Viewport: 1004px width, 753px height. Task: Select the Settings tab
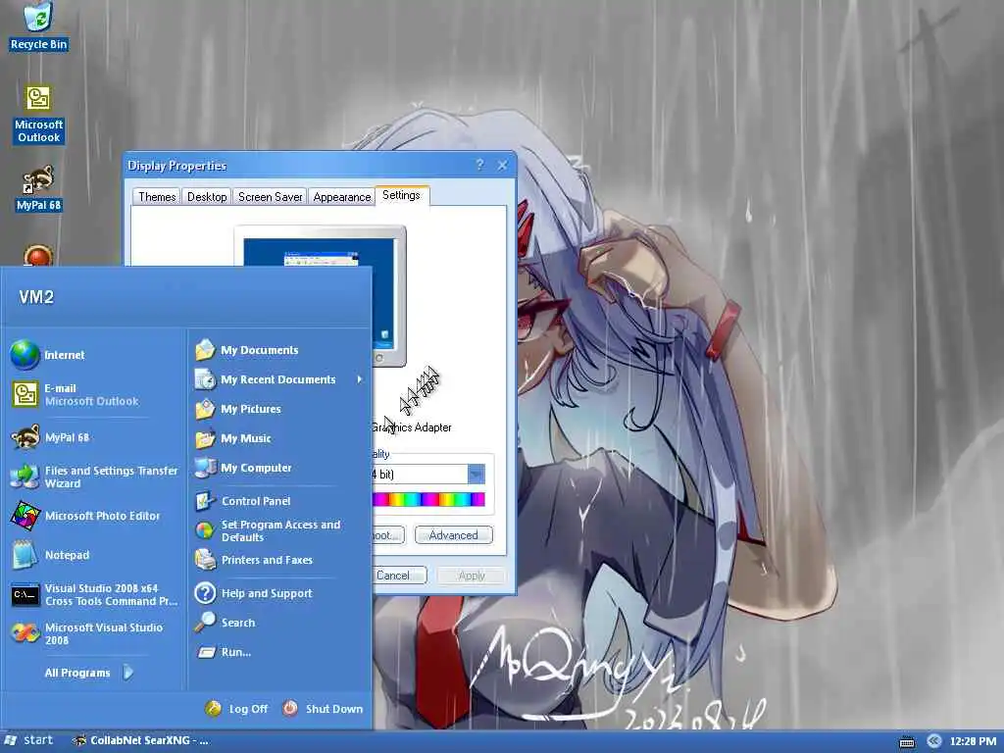coord(401,195)
